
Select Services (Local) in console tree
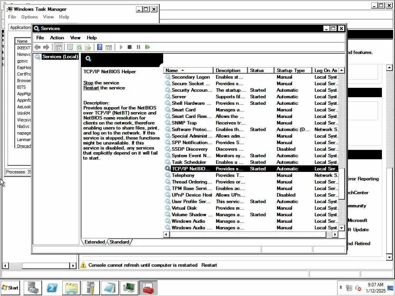coord(60,57)
